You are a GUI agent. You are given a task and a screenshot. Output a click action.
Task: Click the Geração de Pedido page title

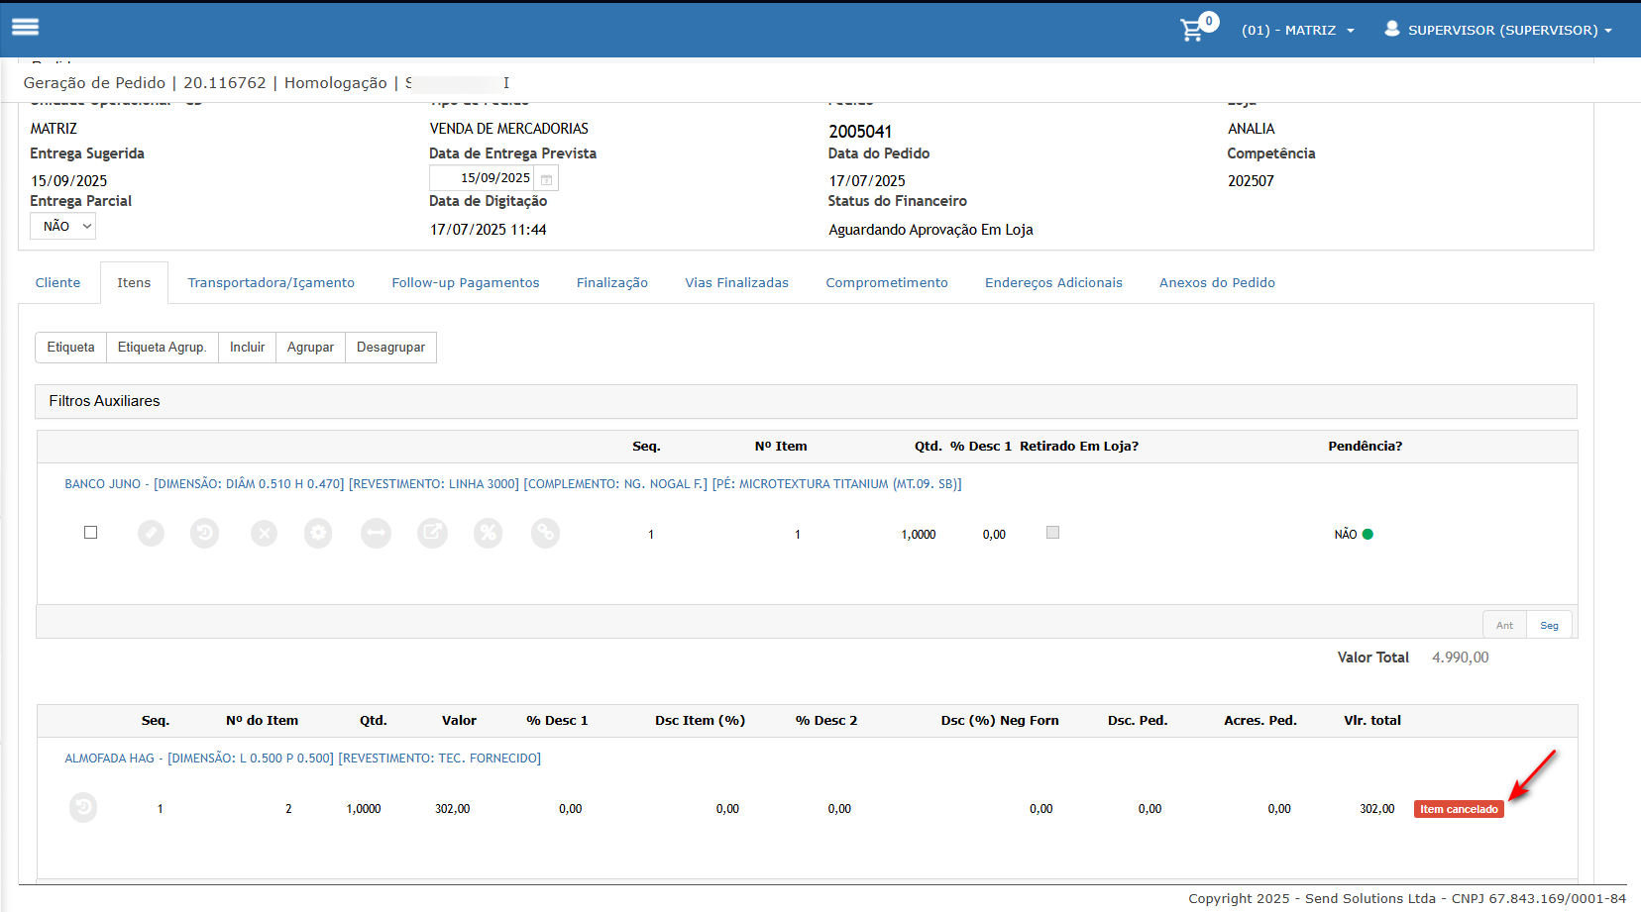tap(95, 83)
